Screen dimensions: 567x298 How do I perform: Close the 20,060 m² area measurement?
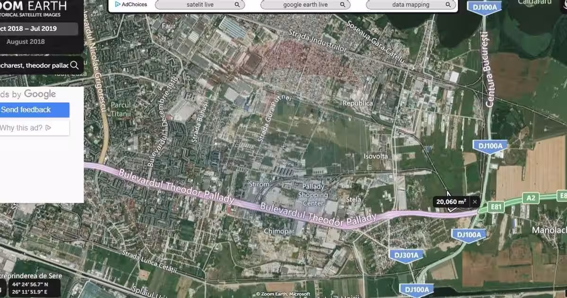click(x=475, y=202)
